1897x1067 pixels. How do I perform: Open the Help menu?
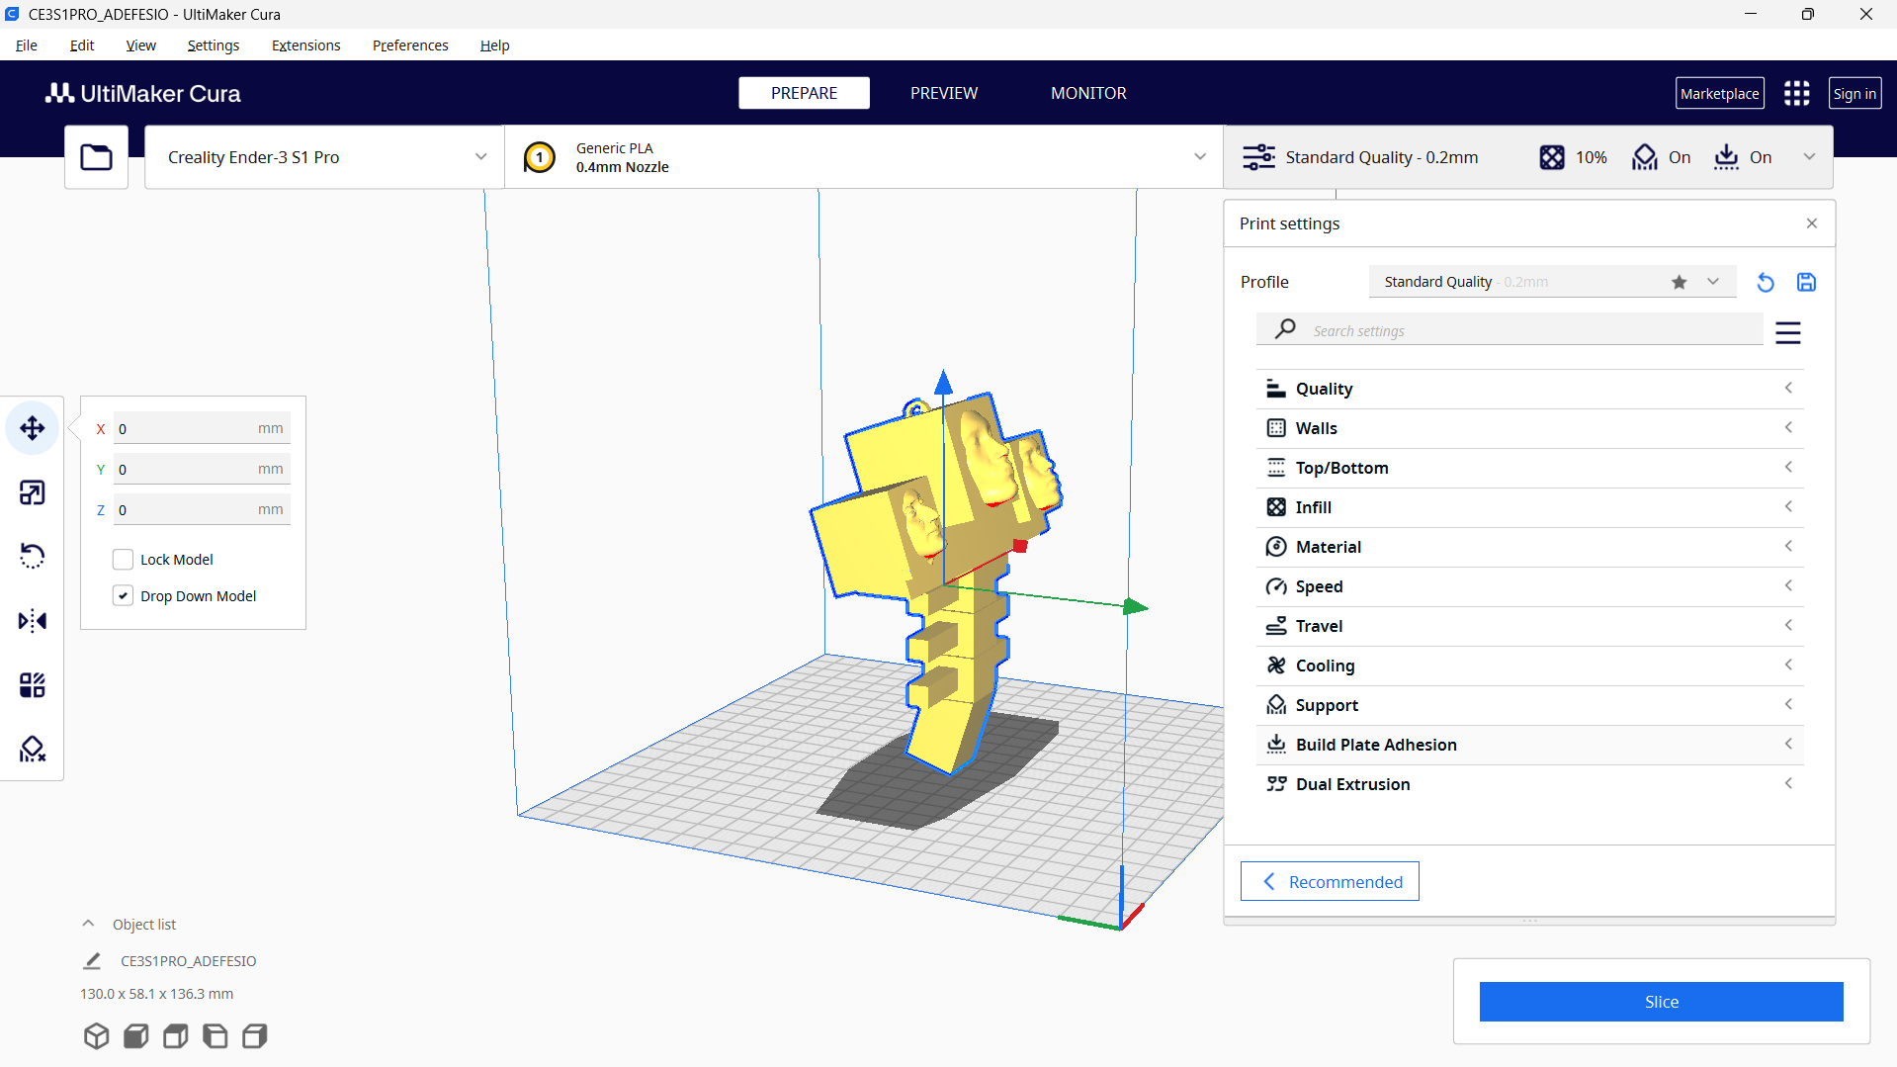click(495, 45)
